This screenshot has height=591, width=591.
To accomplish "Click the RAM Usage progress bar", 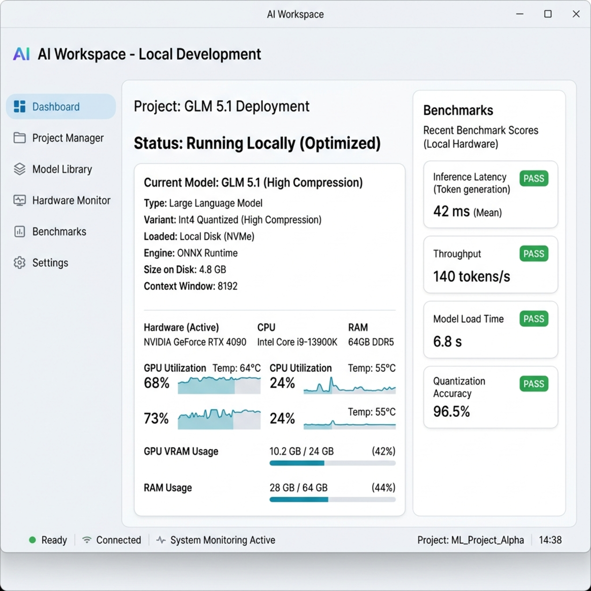I will click(x=332, y=499).
